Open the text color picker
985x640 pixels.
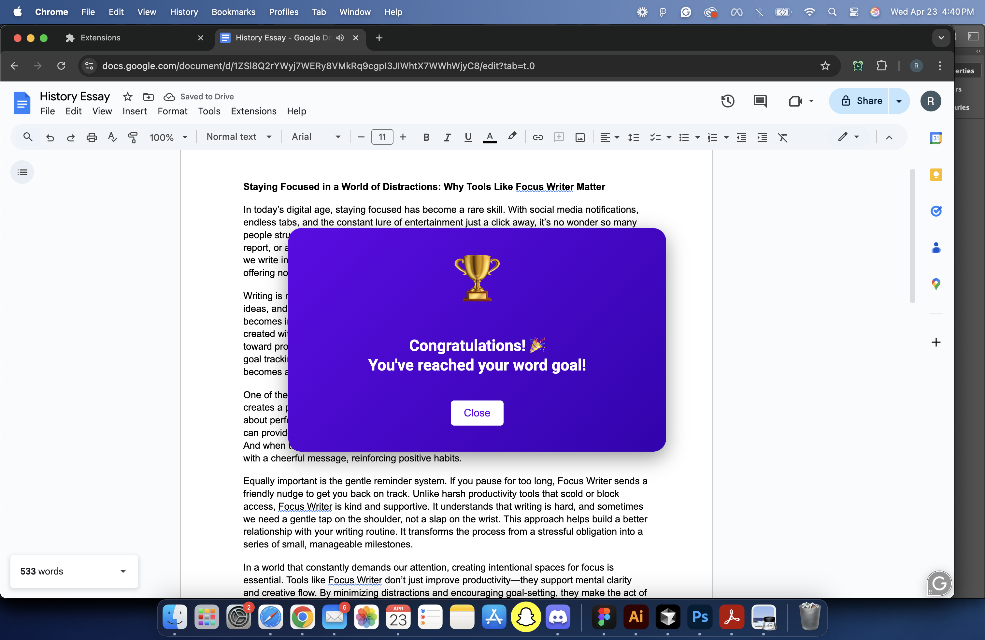pyautogui.click(x=490, y=137)
